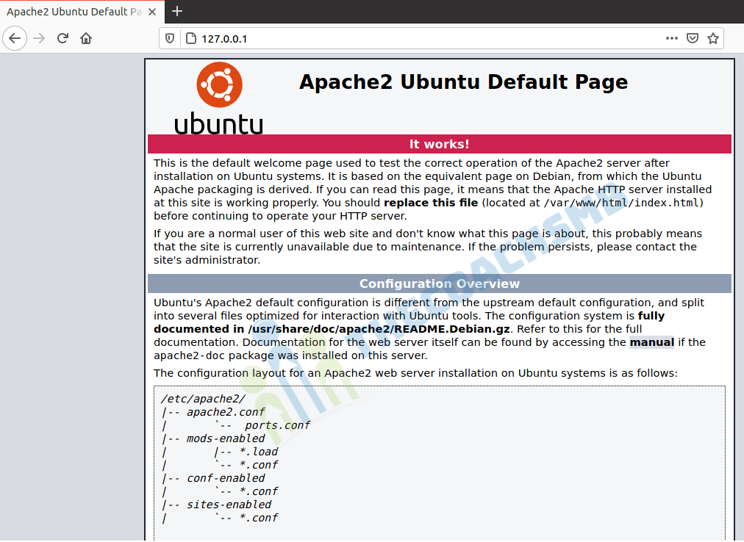
Task: Go back to the previous page
Action: (15, 38)
